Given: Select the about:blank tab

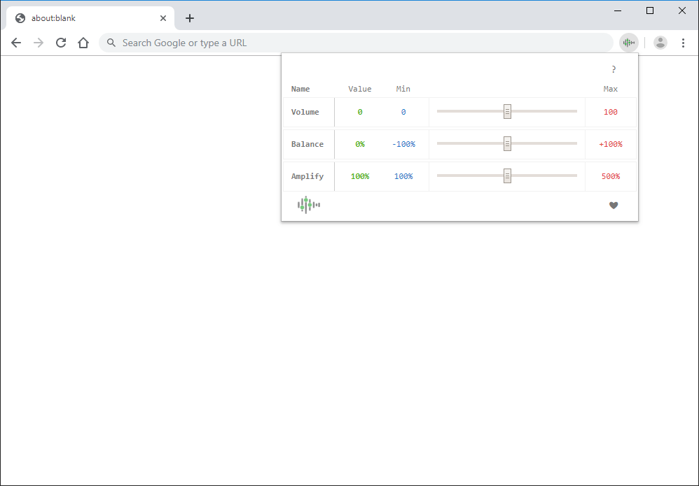Looking at the screenshot, I should tap(90, 18).
